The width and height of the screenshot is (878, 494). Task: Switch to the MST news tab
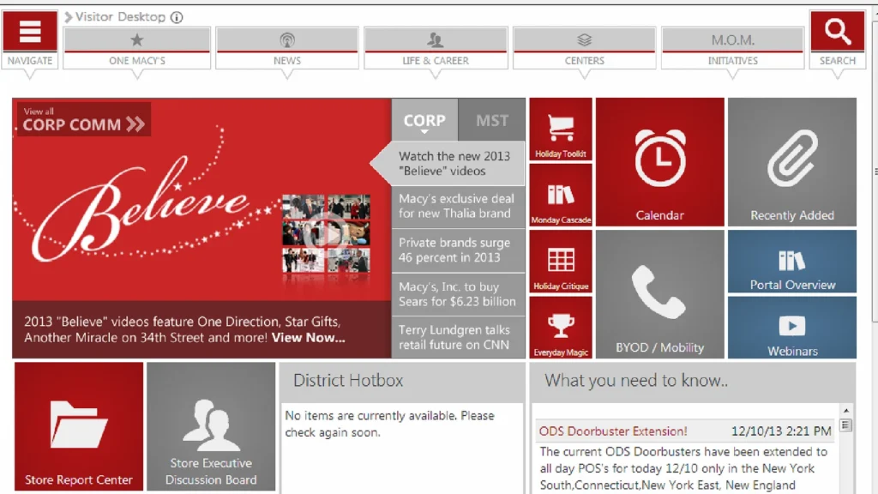tap(492, 121)
